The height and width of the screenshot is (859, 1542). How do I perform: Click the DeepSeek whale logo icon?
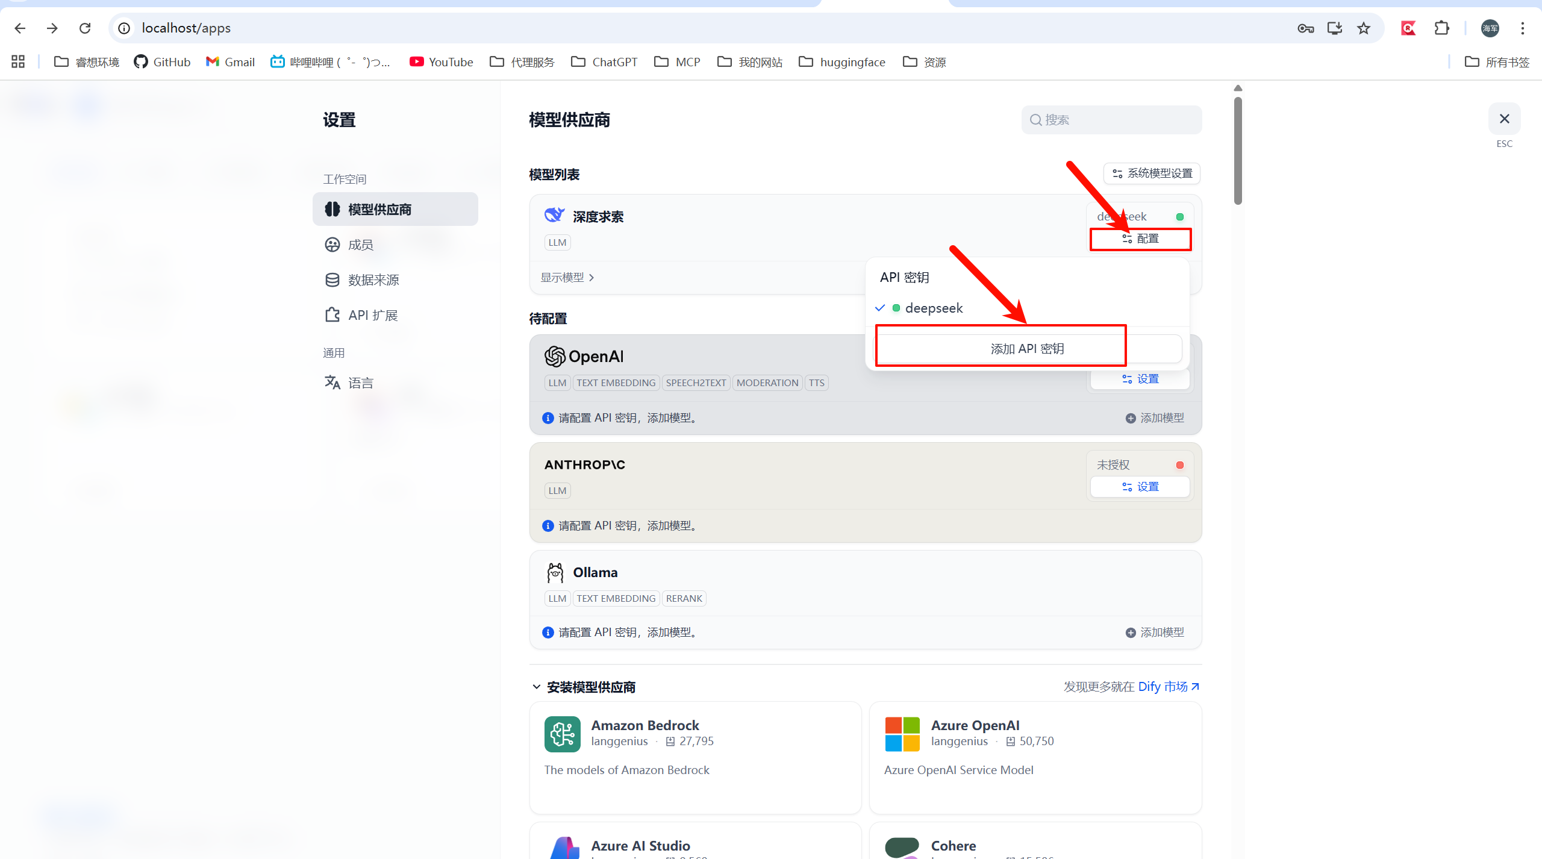click(554, 215)
